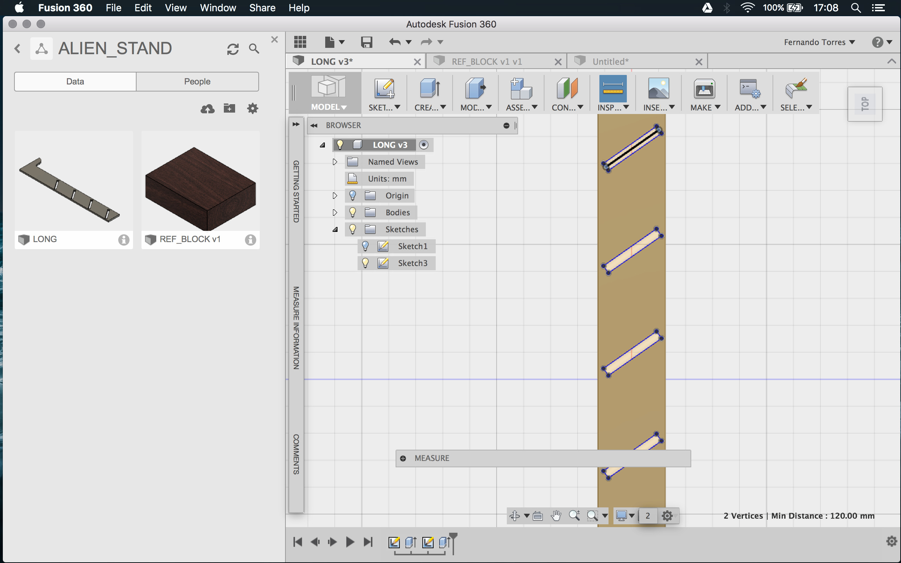Activate the Look At camera tool

pyautogui.click(x=538, y=516)
